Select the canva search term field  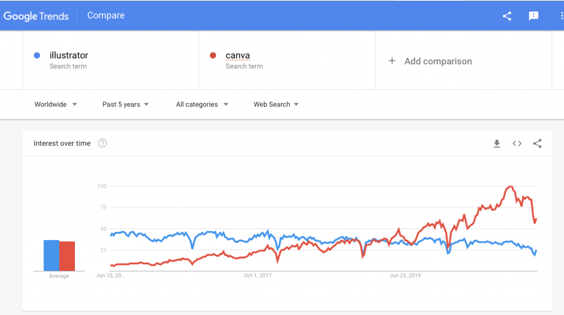pos(287,60)
